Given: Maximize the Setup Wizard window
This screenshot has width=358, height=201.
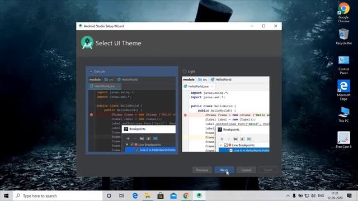Looking at the screenshot, I should [x=263, y=26].
